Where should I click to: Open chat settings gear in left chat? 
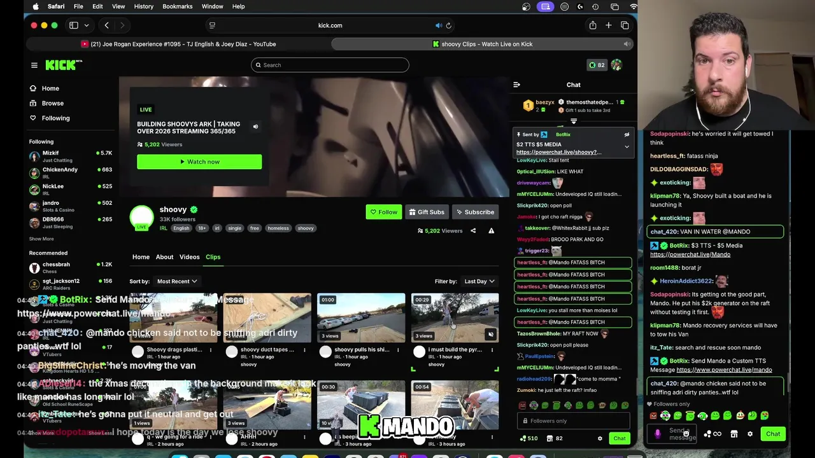pos(600,438)
